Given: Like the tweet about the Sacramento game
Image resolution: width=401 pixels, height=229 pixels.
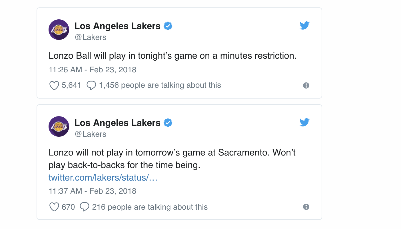Looking at the screenshot, I should click(54, 207).
